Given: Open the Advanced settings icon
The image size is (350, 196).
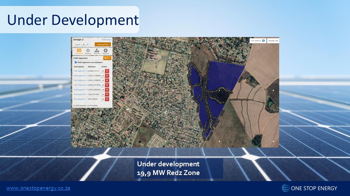Looking at the screenshot, I should [x=106, y=51].
